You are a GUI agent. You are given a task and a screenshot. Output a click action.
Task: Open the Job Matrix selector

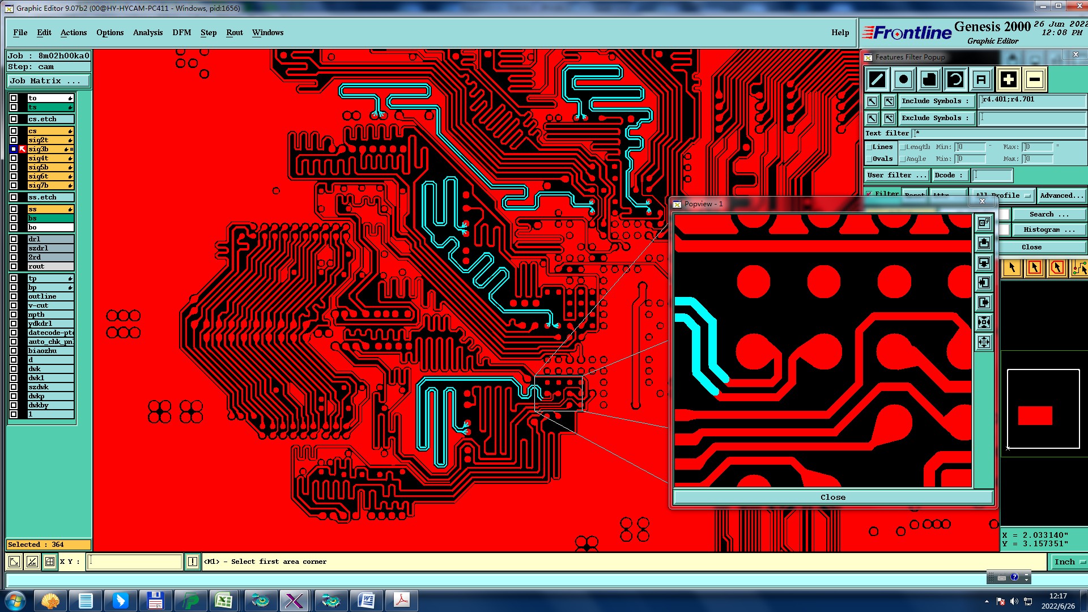tap(48, 80)
